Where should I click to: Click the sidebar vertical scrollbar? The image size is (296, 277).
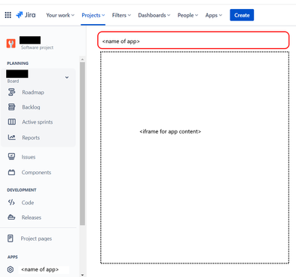tap(82, 143)
